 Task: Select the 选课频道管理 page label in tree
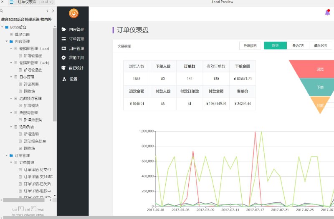point(30,98)
